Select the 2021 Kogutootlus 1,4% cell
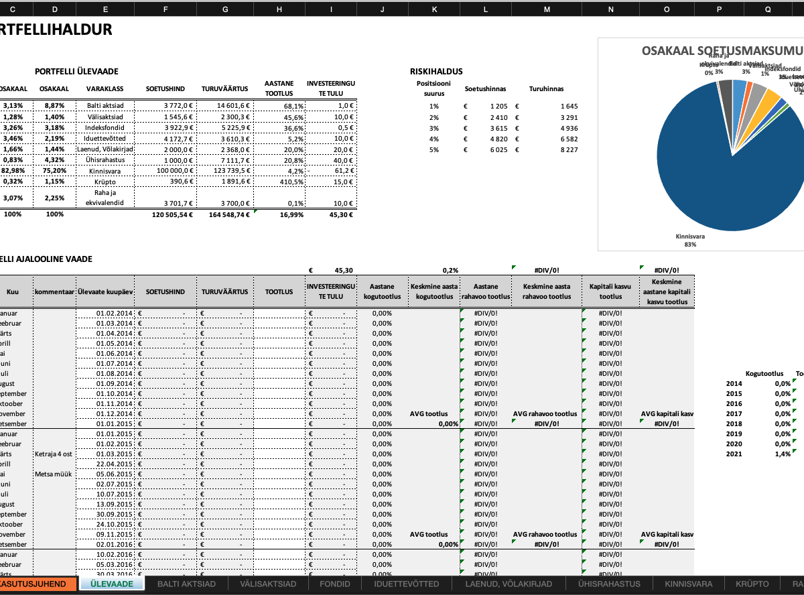 (x=764, y=454)
